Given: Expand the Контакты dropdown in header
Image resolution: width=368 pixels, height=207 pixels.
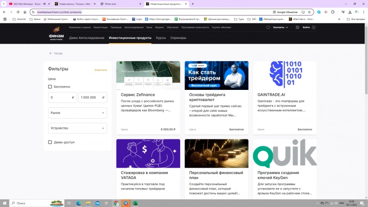Looking at the screenshot, I should (281, 27).
